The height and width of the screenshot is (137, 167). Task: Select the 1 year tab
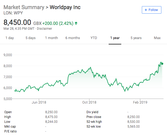[x=115, y=38]
